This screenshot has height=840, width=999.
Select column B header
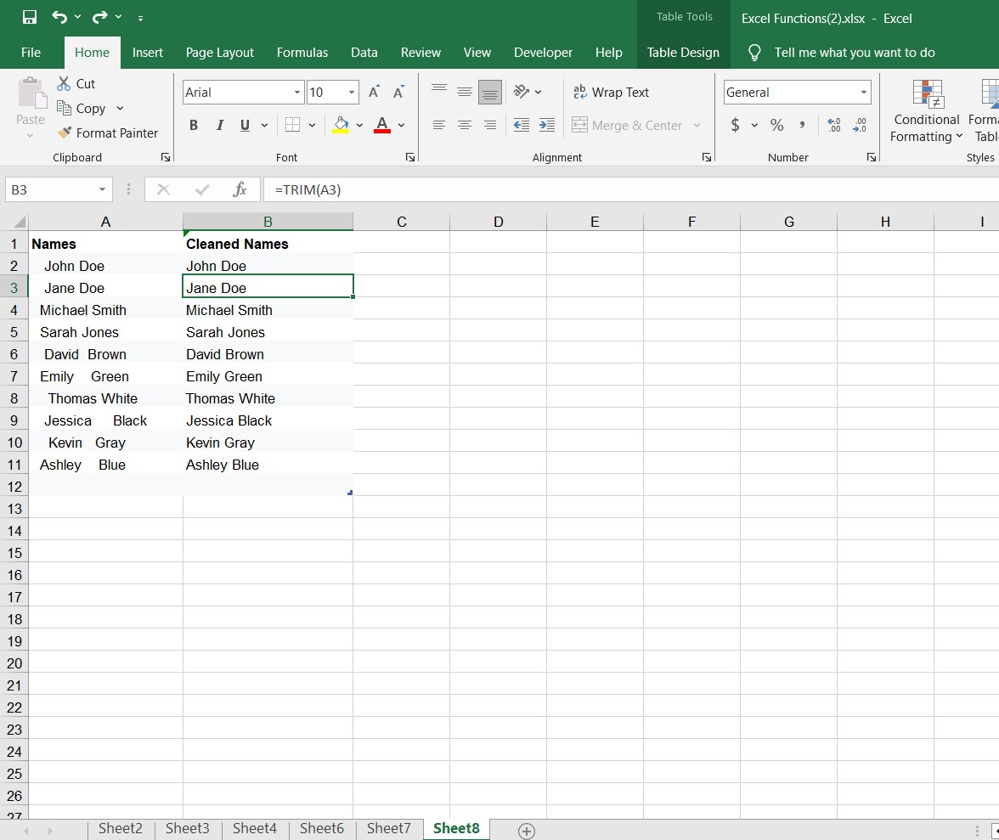(268, 222)
